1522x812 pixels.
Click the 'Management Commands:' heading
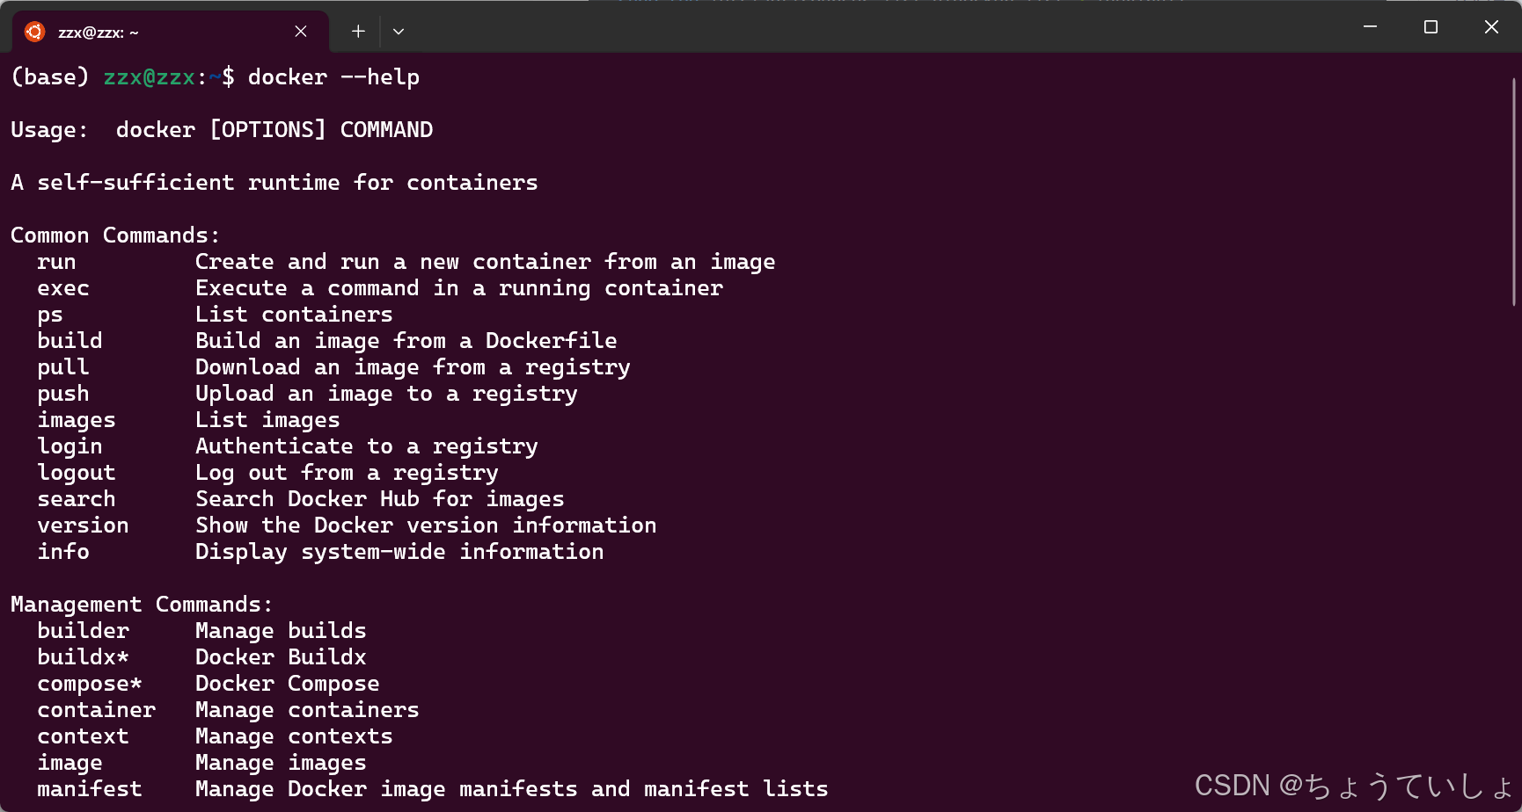pyautogui.click(x=142, y=605)
